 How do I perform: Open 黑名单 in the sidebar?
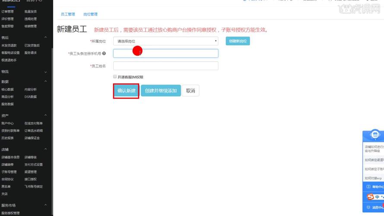pos(6,187)
